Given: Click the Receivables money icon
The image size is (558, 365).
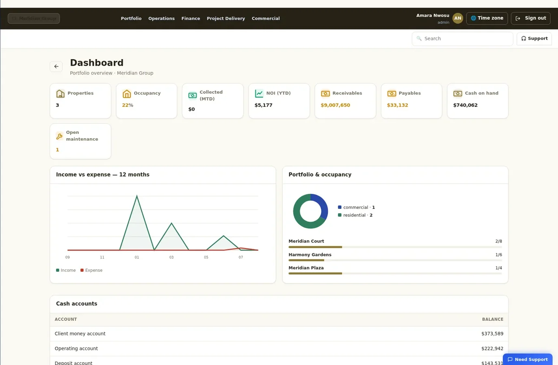Looking at the screenshot, I should (325, 94).
